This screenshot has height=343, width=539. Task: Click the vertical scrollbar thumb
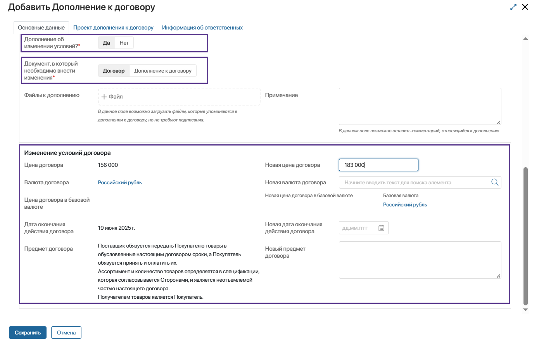(x=525, y=236)
